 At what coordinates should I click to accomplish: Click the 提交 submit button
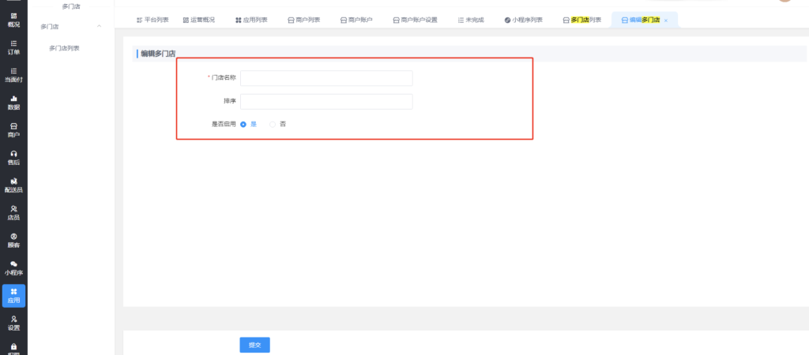pos(254,345)
